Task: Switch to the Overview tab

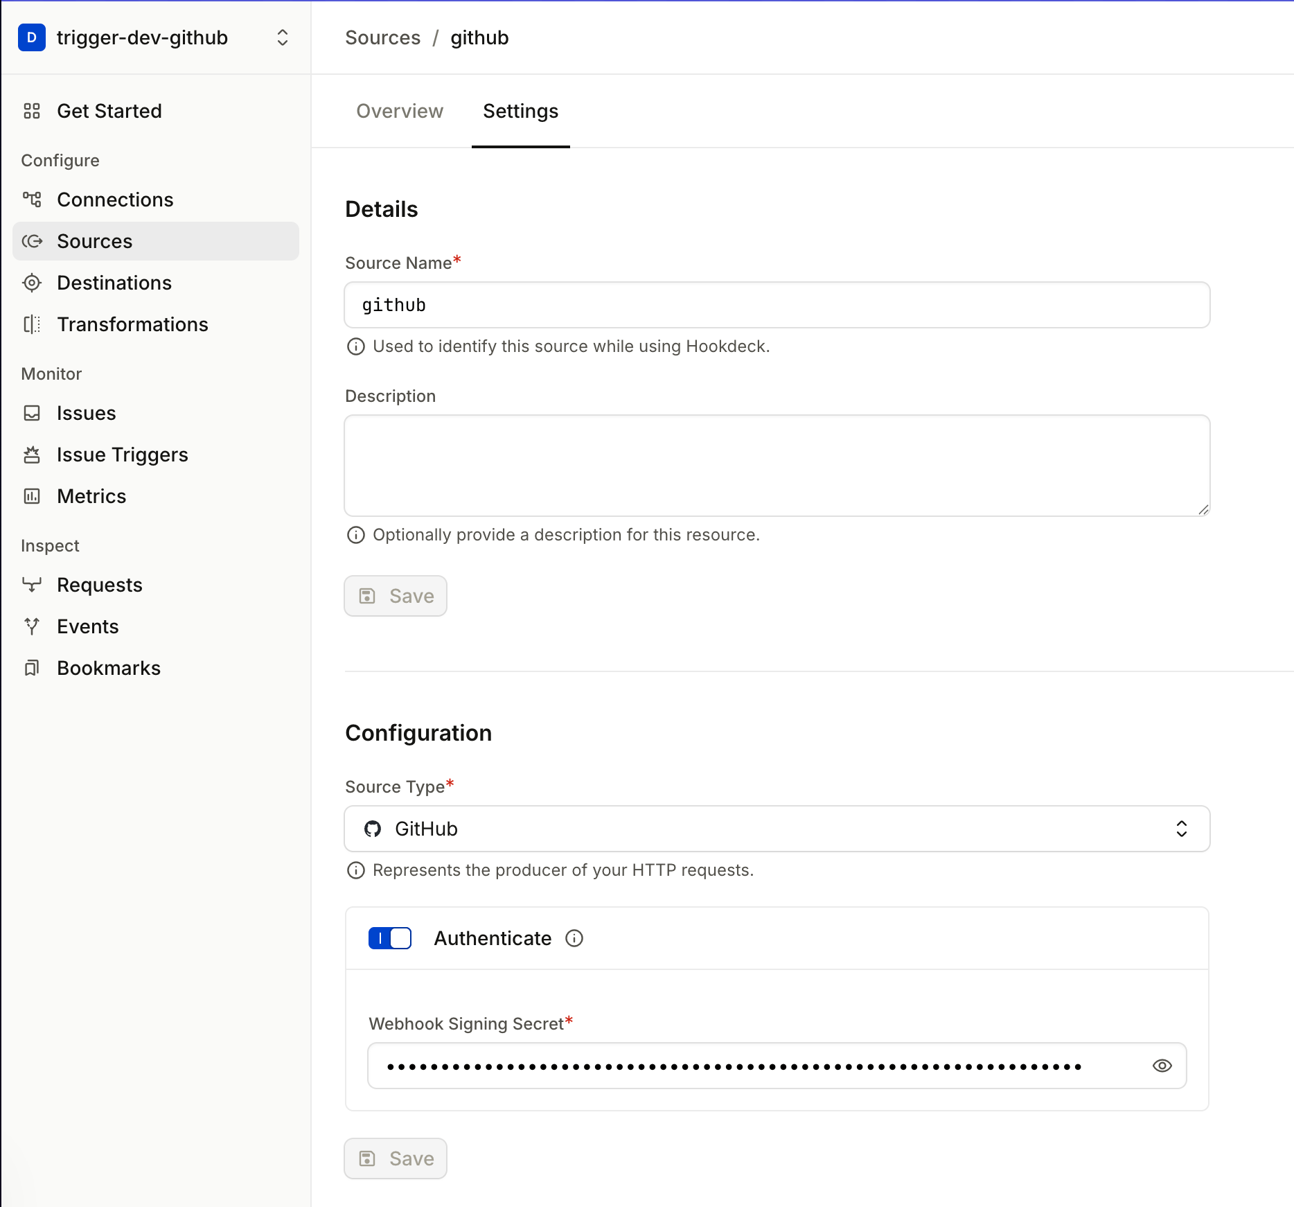Action: pos(400,111)
